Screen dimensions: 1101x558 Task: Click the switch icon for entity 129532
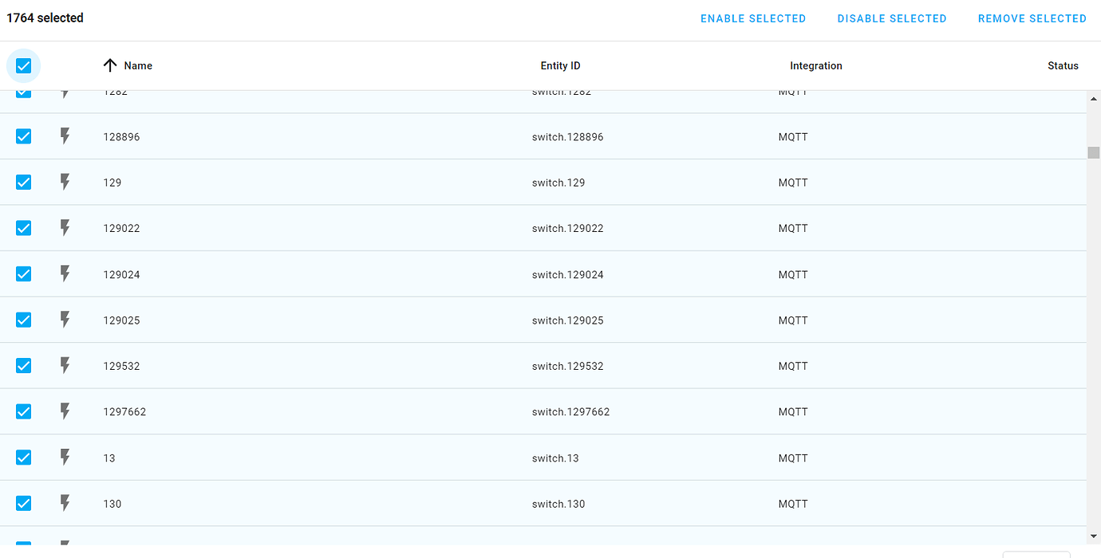[65, 365]
